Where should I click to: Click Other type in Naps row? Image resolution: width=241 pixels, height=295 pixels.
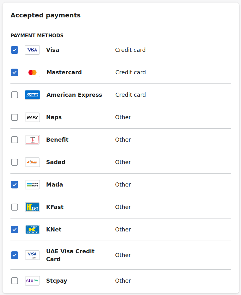point(123,117)
